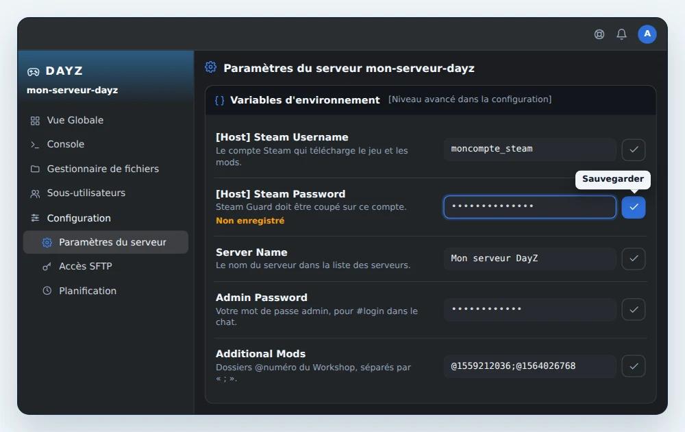
Task: Click the Variables d'environnement heading
Action: click(x=305, y=100)
